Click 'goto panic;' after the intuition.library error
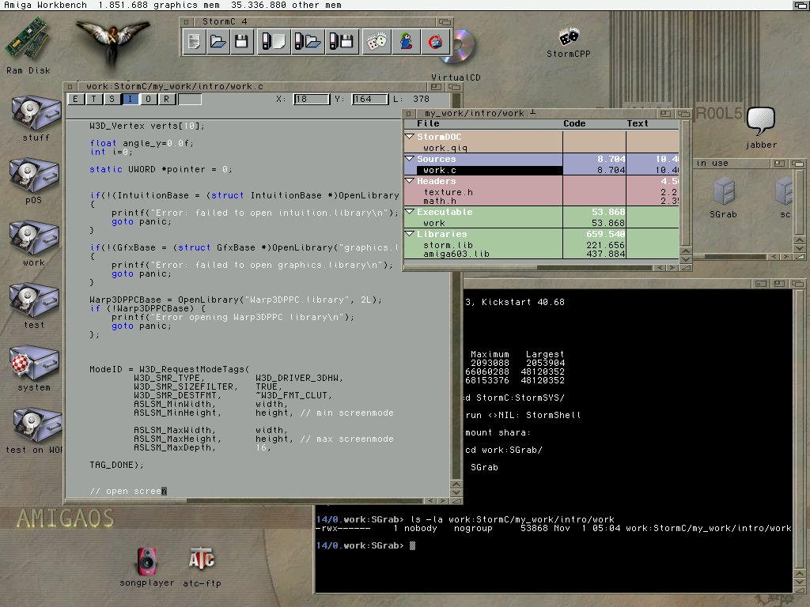 coord(141,221)
